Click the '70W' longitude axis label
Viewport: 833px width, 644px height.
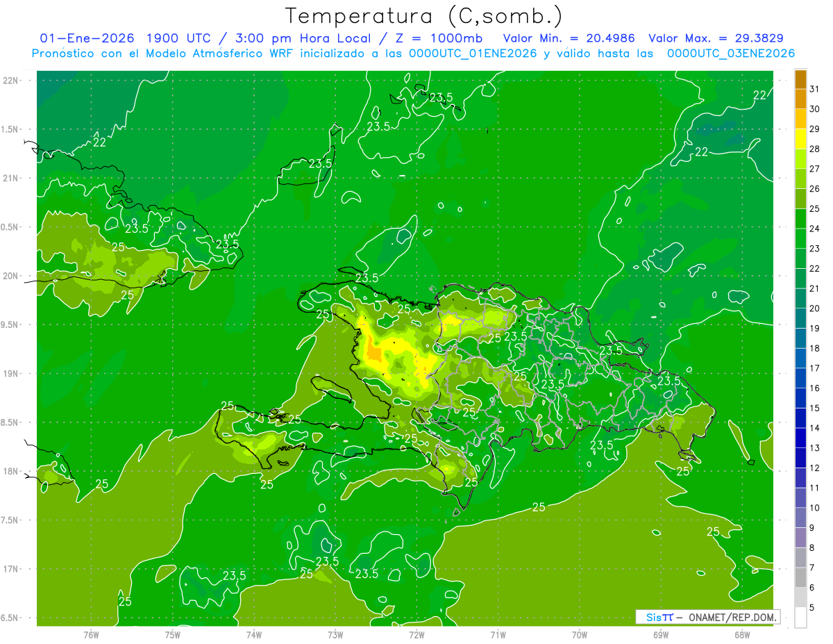click(x=580, y=634)
